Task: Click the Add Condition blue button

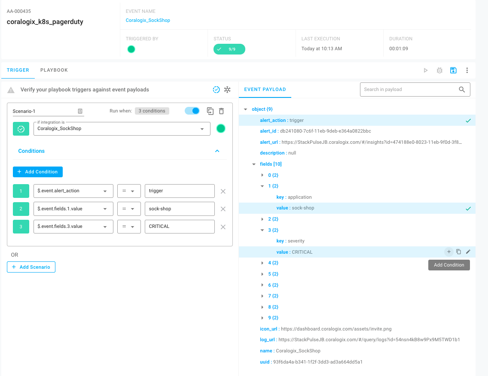Action: pos(38,172)
